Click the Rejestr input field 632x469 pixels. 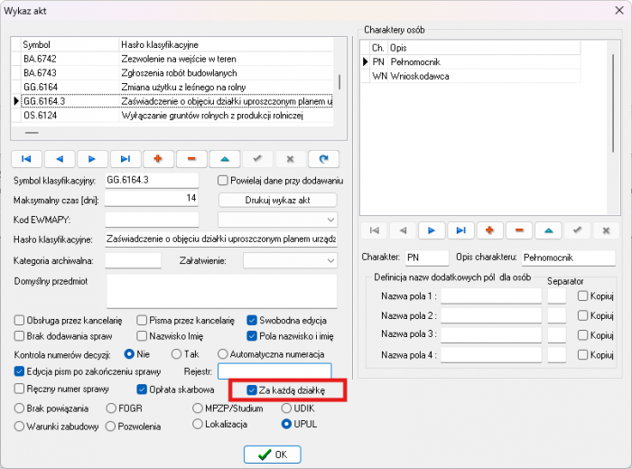tap(274, 371)
